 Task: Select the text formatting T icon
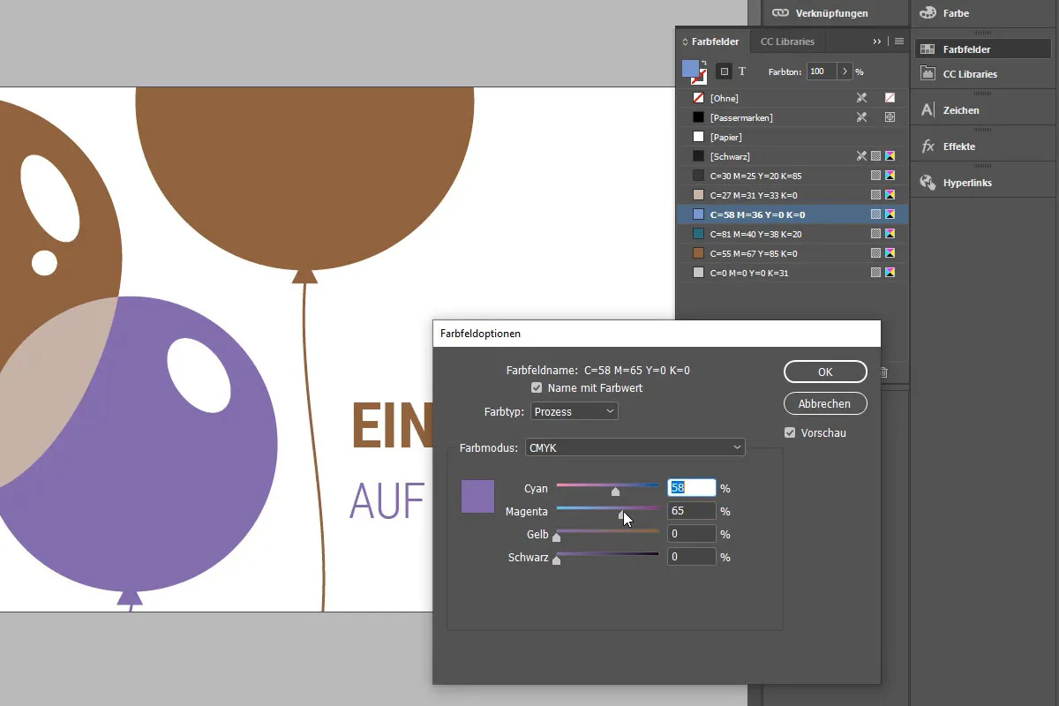point(742,71)
